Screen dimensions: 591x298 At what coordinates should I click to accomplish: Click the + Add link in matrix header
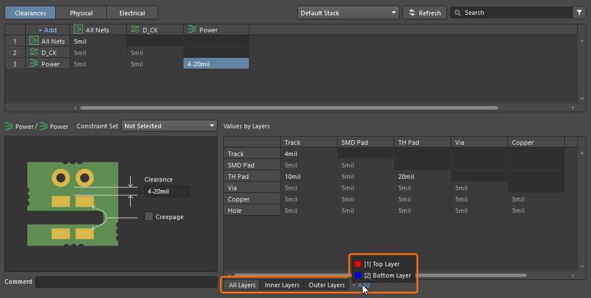point(47,30)
